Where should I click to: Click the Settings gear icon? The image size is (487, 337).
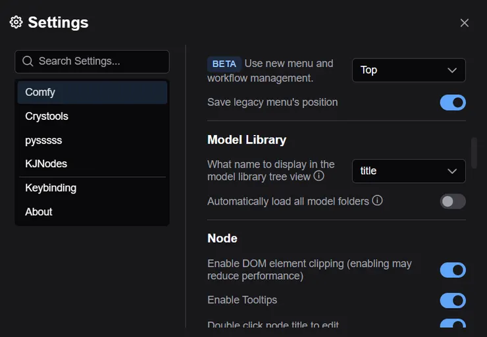pyautogui.click(x=16, y=22)
